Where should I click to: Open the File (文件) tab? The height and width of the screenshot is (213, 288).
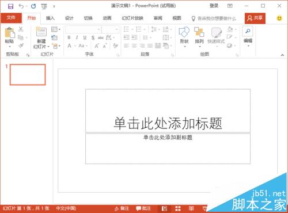11,18
